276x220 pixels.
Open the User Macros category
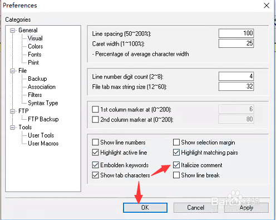click(x=43, y=144)
